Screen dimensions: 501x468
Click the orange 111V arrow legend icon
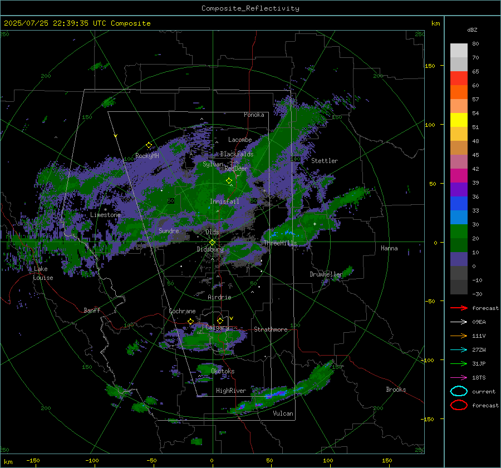click(x=459, y=336)
